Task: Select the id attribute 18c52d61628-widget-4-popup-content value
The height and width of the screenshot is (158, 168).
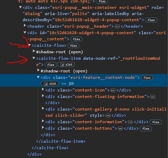Action: coord(92,33)
